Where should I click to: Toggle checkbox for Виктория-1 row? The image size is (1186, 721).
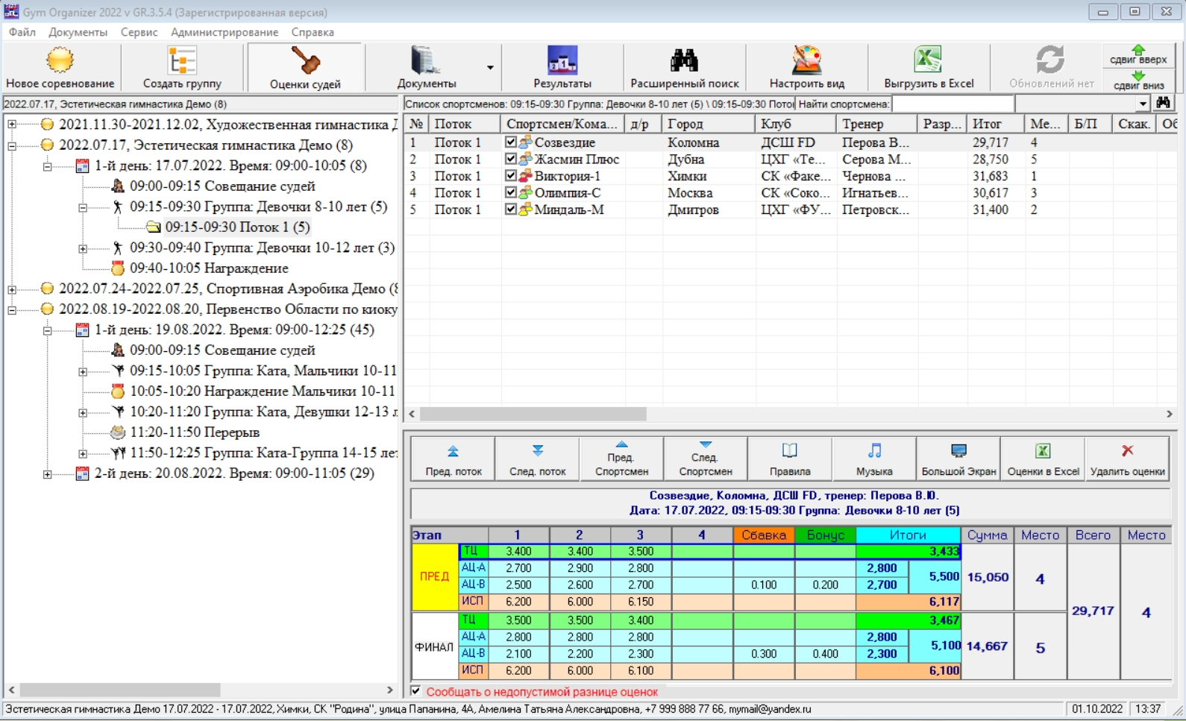pos(511,177)
